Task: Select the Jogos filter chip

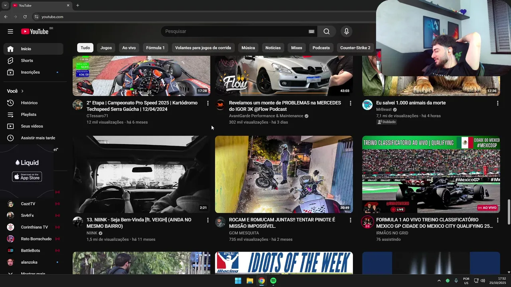Action: click(106, 48)
